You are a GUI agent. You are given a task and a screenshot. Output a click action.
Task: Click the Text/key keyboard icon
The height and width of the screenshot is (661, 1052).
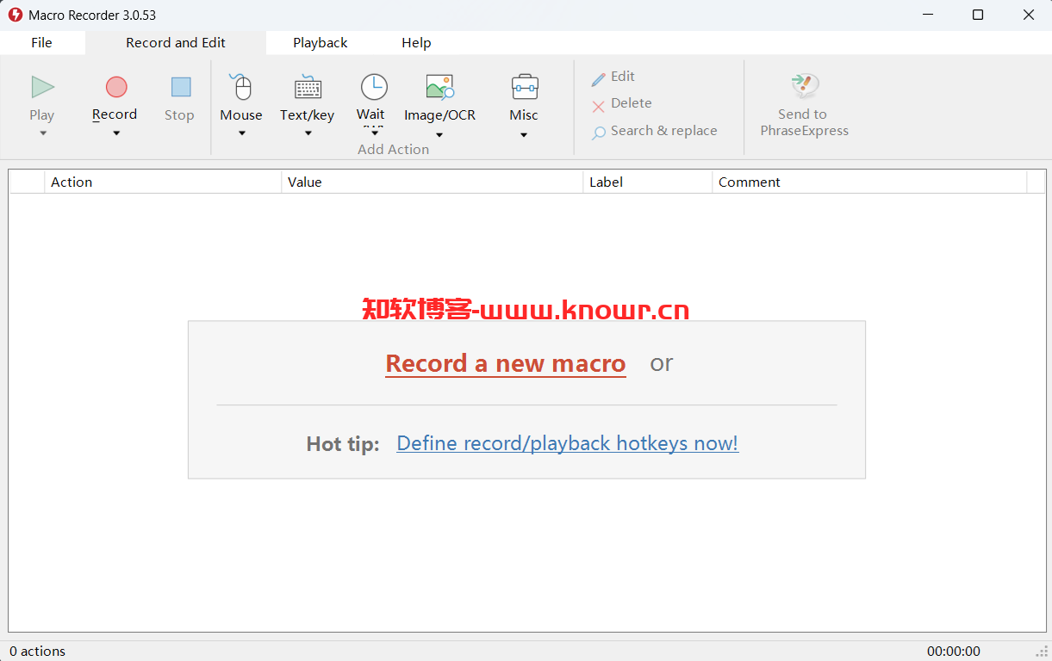[x=308, y=87]
